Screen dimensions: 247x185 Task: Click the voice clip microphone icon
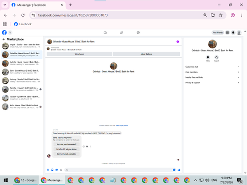pyautogui.click(x=48, y=170)
